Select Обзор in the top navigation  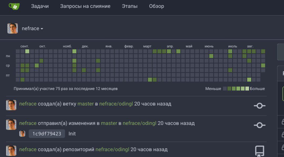click(156, 6)
